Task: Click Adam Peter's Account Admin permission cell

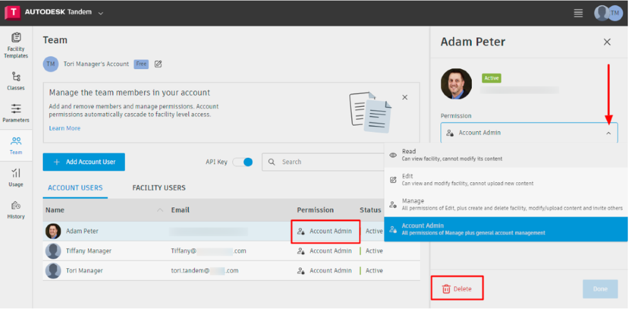Action: pyautogui.click(x=325, y=231)
